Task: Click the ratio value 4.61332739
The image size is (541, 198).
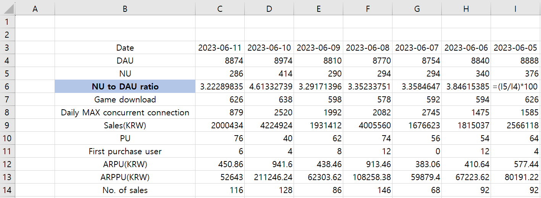Action: 269,86
